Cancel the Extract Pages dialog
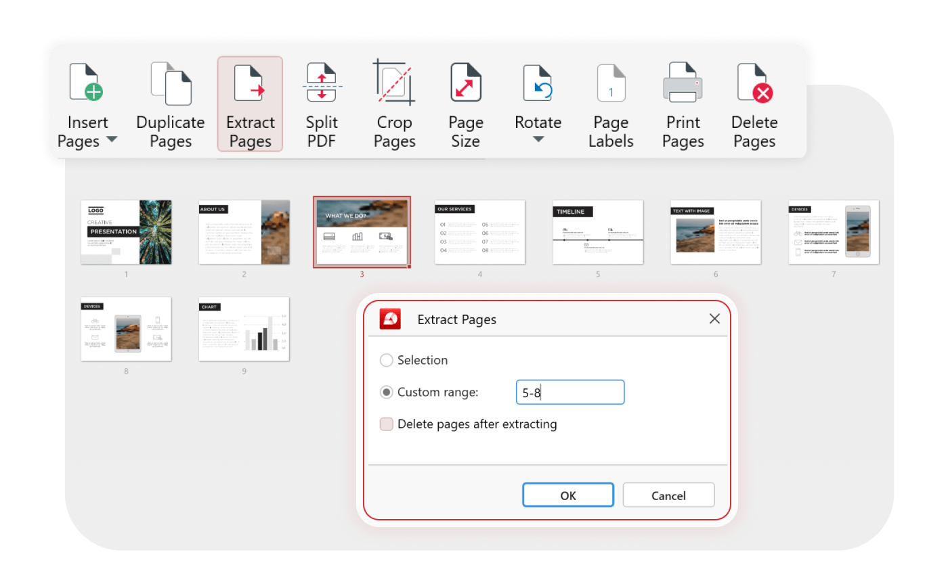Screen dimensions: 948x584 click(668, 495)
